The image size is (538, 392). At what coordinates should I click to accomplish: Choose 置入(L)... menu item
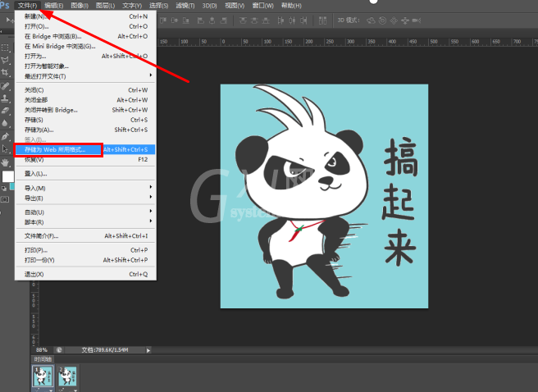click(85, 174)
